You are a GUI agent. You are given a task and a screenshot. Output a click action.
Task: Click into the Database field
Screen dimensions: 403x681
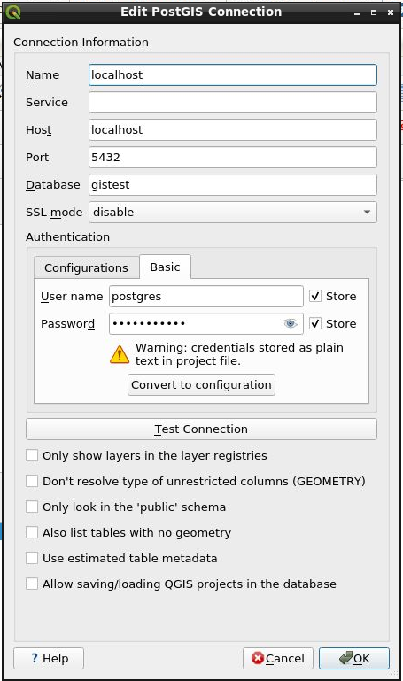[233, 184]
